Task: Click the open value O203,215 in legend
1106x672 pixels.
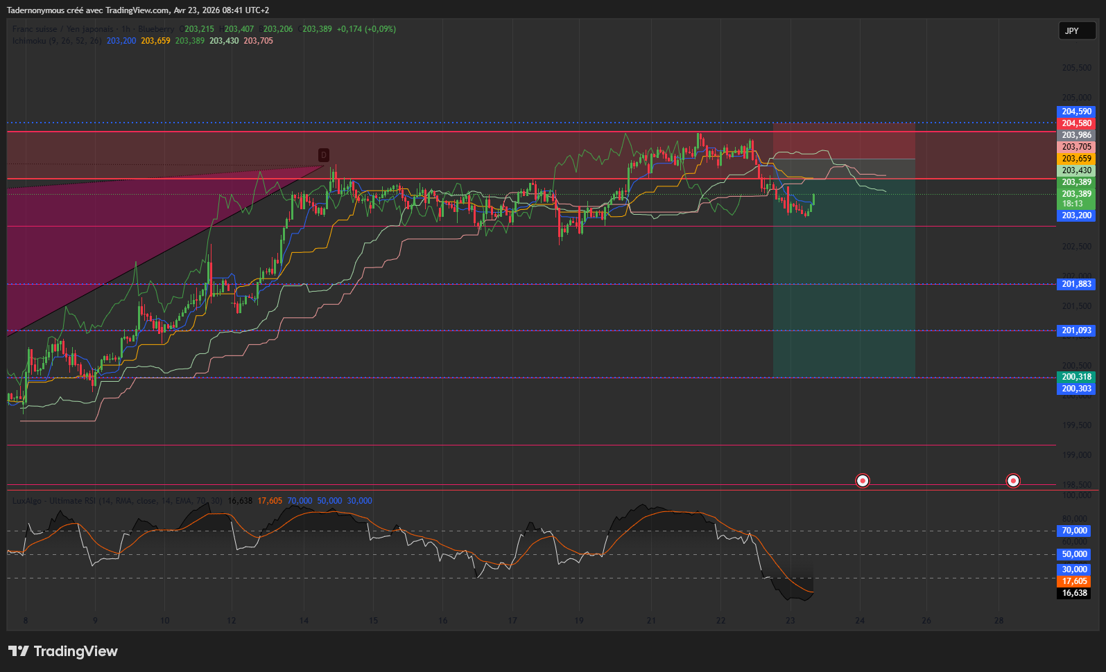Action: 197,29
